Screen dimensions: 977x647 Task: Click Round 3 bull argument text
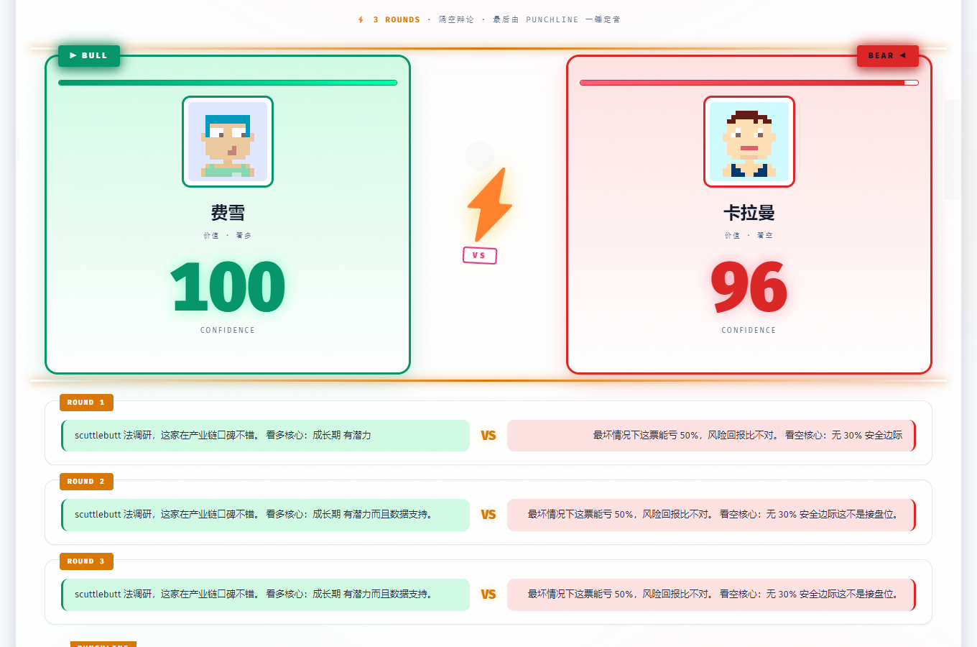pyautogui.click(x=266, y=595)
